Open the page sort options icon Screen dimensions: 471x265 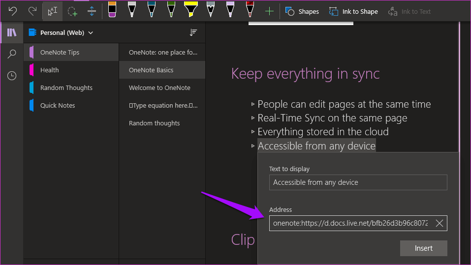(x=193, y=32)
